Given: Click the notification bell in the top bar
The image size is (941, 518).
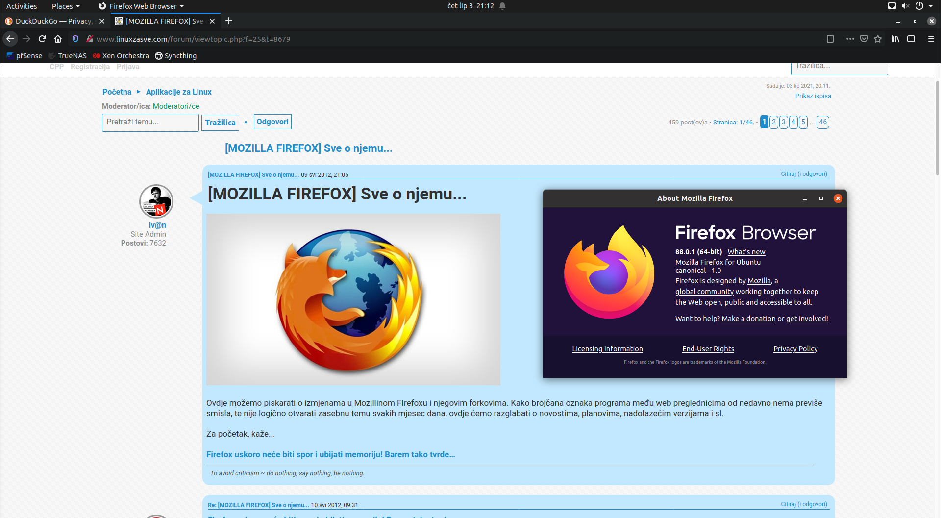Looking at the screenshot, I should (x=502, y=6).
